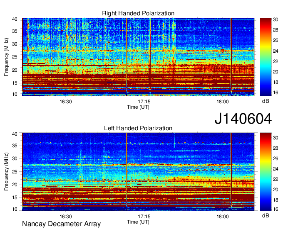Viewport: 283px width, 229px height.
Task: Click the 35 MHz tick label of Right Handed plot
Action: coord(15,31)
